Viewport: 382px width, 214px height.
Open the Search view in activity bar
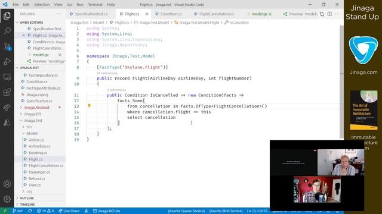[7, 31]
